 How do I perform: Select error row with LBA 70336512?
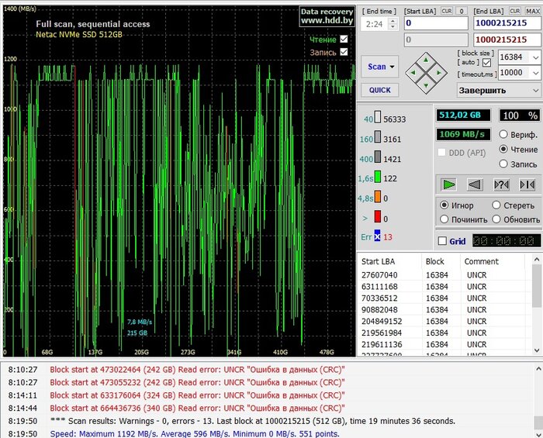coord(444,298)
